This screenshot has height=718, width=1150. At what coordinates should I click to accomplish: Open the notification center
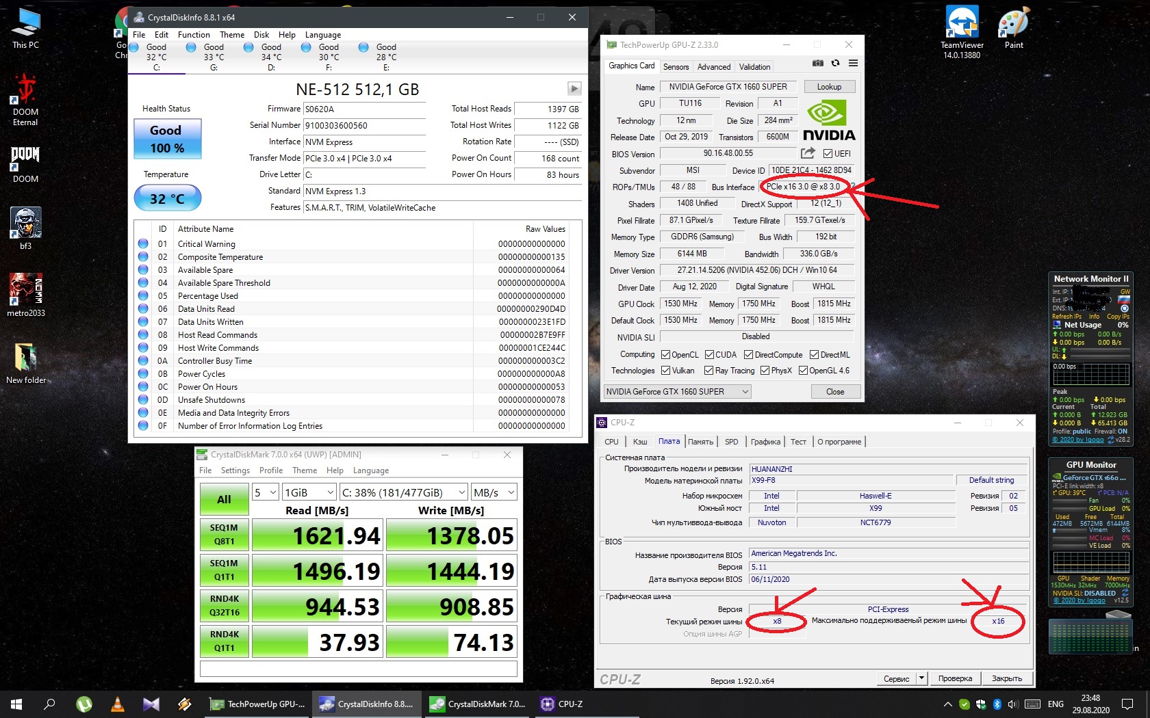pyautogui.click(x=1127, y=704)
